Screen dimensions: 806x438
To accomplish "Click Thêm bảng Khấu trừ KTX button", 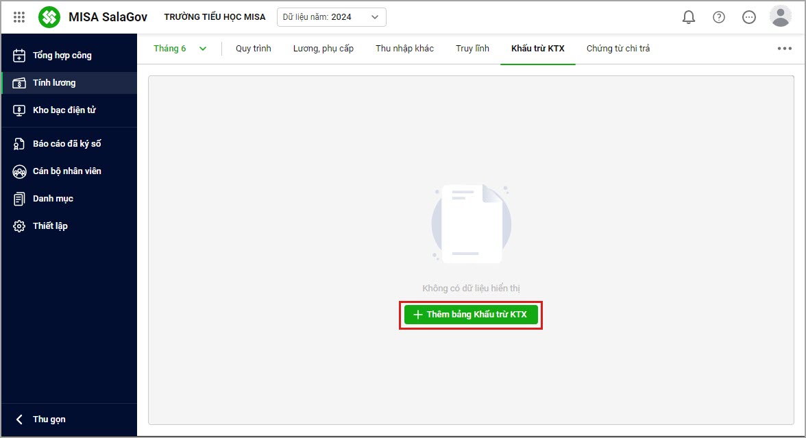I will (x=471, y=315).
